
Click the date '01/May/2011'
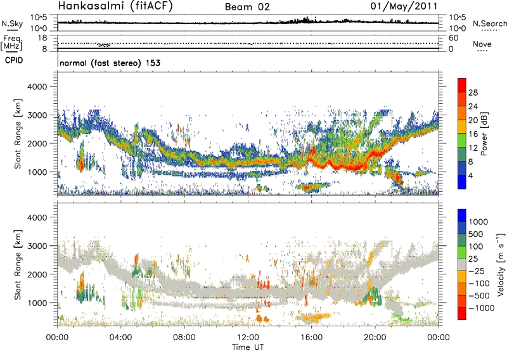[404, 6]
